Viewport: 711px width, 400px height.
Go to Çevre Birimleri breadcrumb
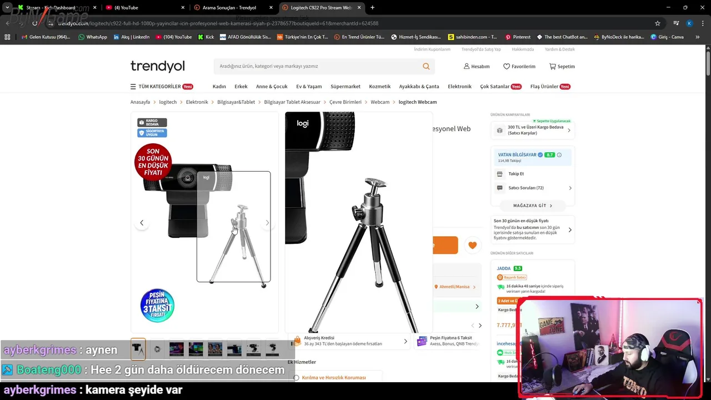(x=346, y=102)
